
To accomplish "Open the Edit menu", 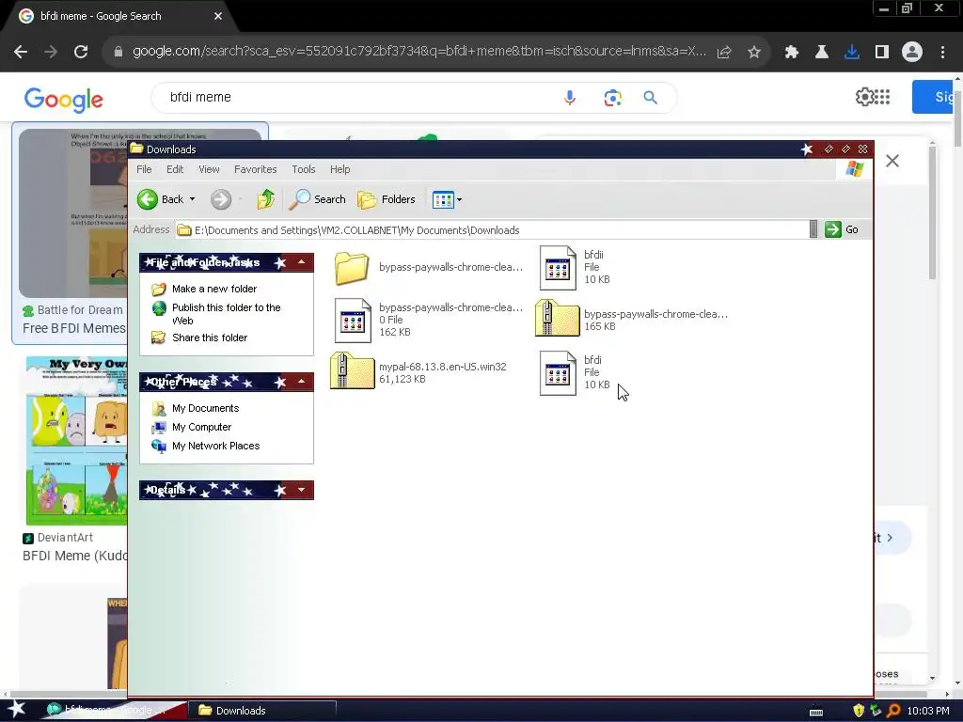I will pyautogui.click(x=175, y=169).
